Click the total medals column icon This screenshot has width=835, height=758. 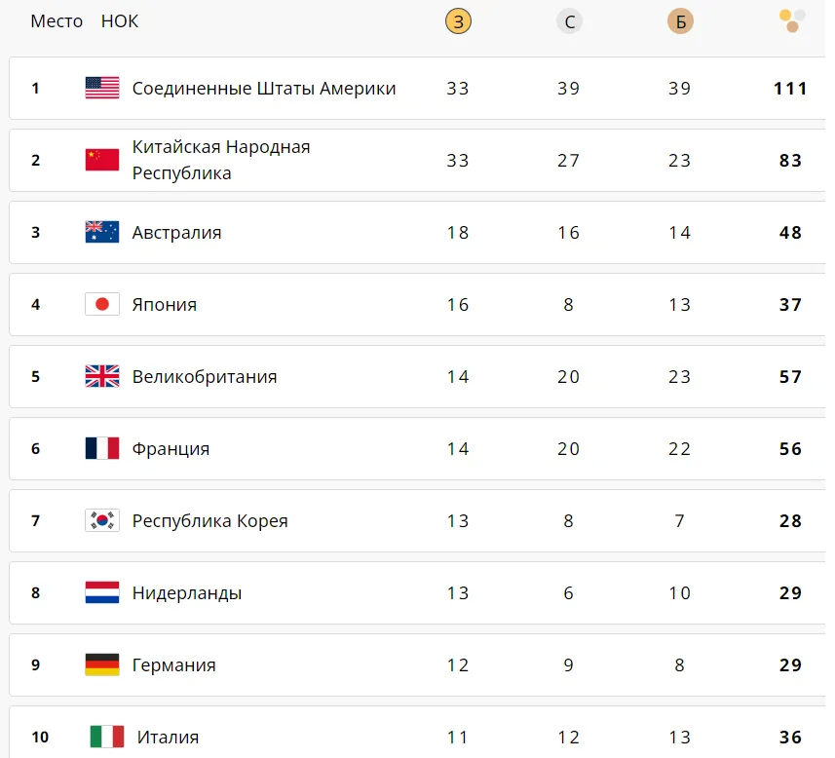pos(792,20)
